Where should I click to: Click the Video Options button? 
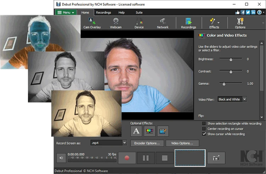pyautogui.click(x=182, y=143)
